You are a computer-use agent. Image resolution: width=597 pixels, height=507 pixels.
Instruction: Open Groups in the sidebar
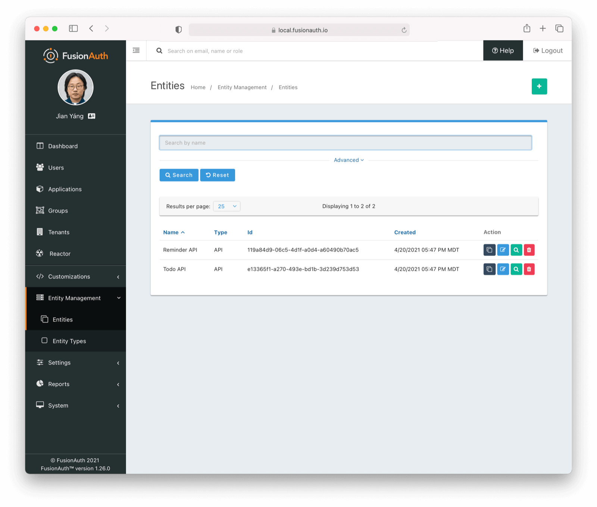[76, 210]
